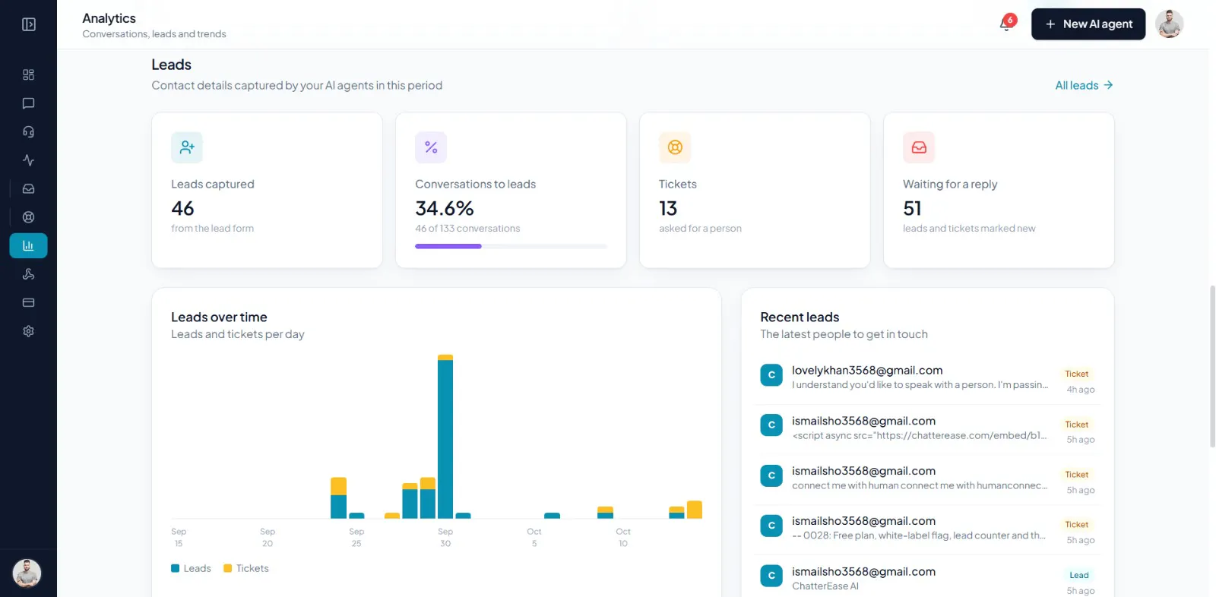Click the 34.6% conversion value

pos(445,208)
